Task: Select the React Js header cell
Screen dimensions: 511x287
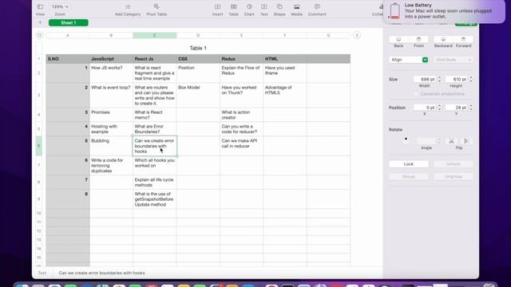Action: (x=155, y=59)
